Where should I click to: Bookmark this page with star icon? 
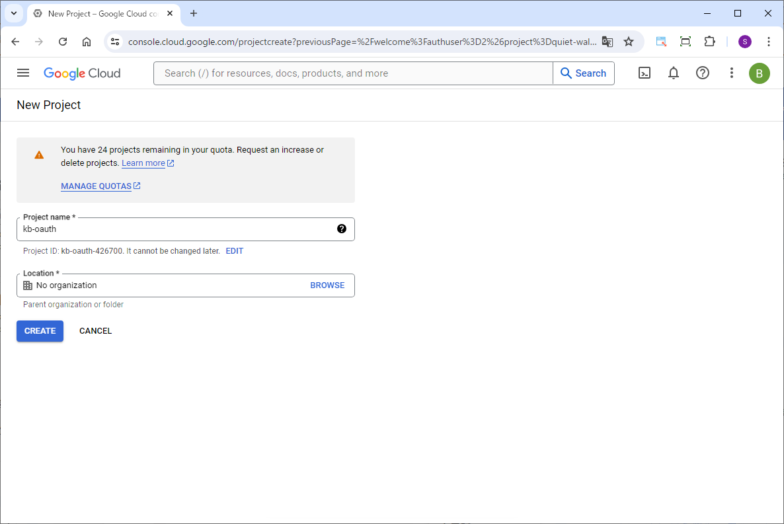coord(629,42)
